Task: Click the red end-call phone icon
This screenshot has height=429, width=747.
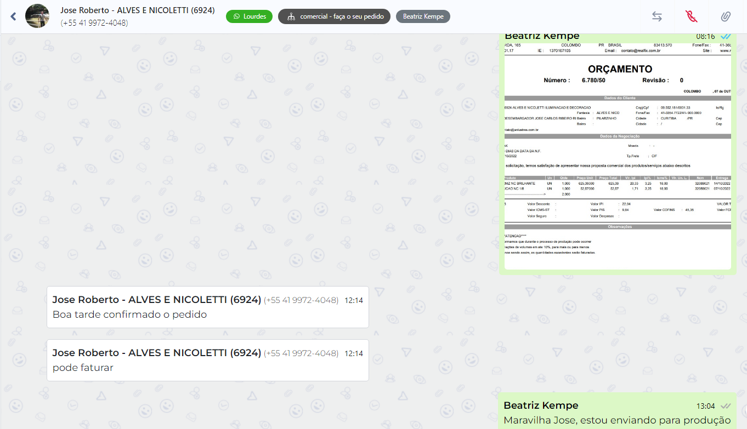Action: coord(691,16)
